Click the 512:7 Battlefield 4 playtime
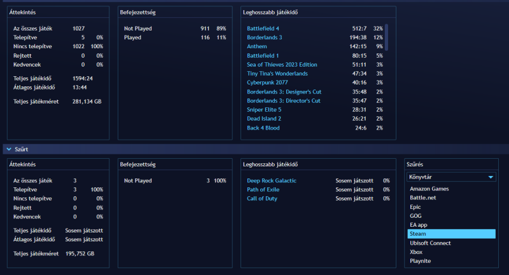This screenshot has height=275, width=509. (359, 29)
